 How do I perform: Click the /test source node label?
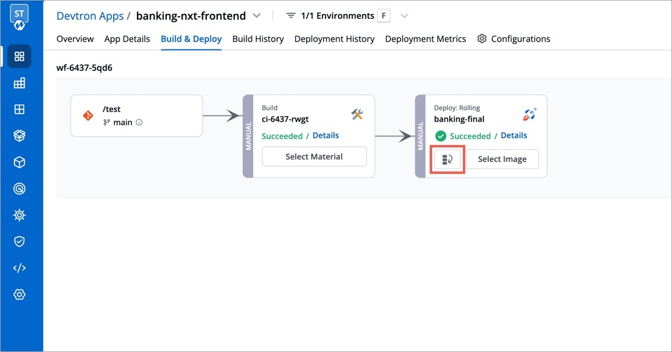[x=111, y=109]
